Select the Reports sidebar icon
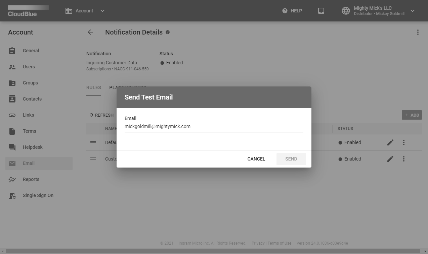The height and width of the screenshot is (254, 428). pyautogui.click(x=12, y=179)
